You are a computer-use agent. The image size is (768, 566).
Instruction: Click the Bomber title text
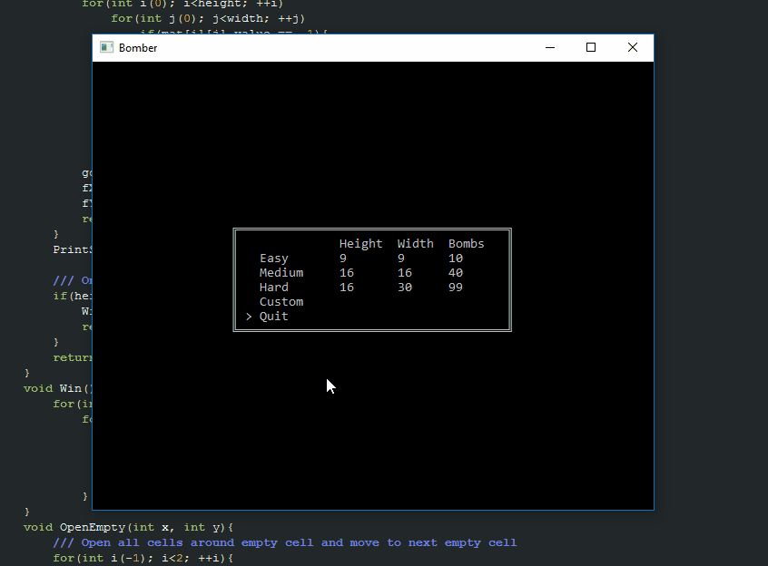pyautogui.click(x=138, y=48)
